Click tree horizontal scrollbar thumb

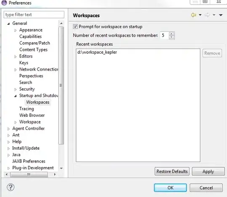pos(29,174)
